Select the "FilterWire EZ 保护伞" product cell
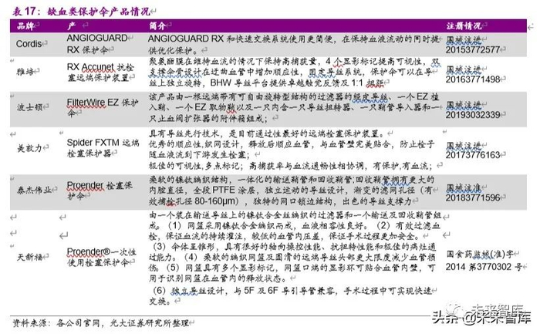This screenshot has height=334, width=540. tap(103, 107)
